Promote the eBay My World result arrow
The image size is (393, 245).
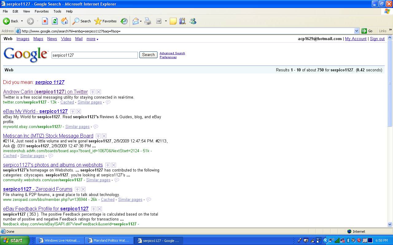73,111
